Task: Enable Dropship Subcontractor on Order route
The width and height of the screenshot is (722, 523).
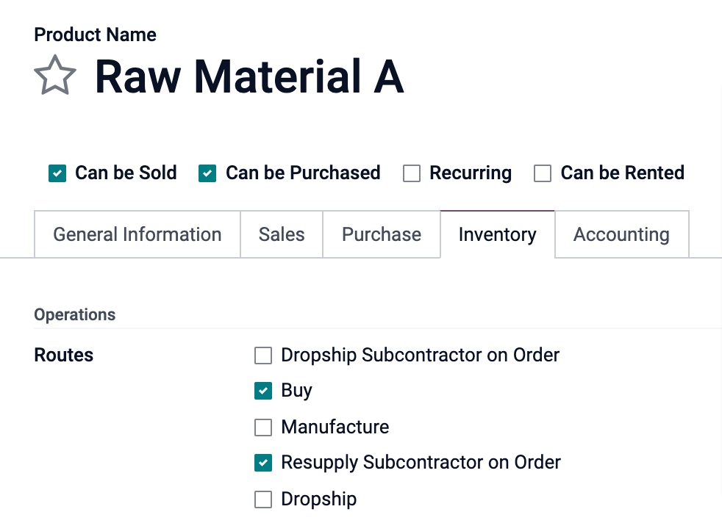Action: coord(263,356)
